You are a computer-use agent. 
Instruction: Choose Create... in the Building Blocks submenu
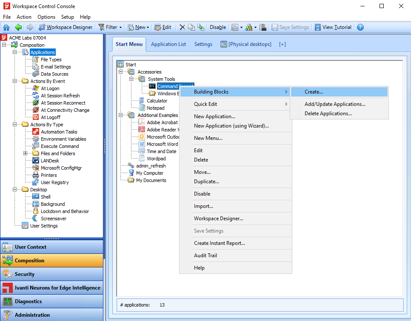pyautogui.click(x=339, y=92)
